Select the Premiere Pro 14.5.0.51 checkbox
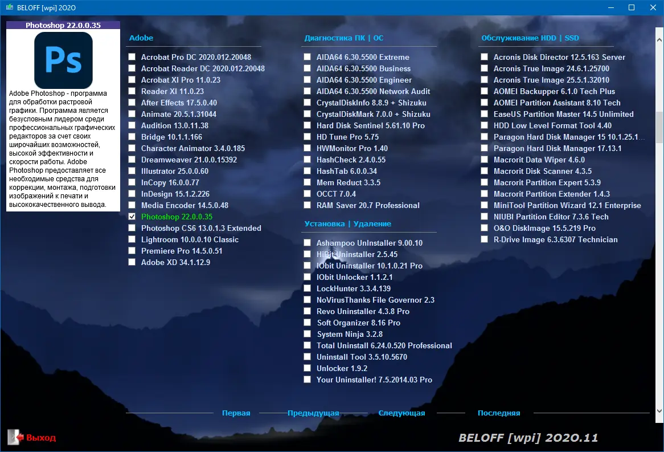The width and height of the screenshot is (664, 452). point(132,251)
